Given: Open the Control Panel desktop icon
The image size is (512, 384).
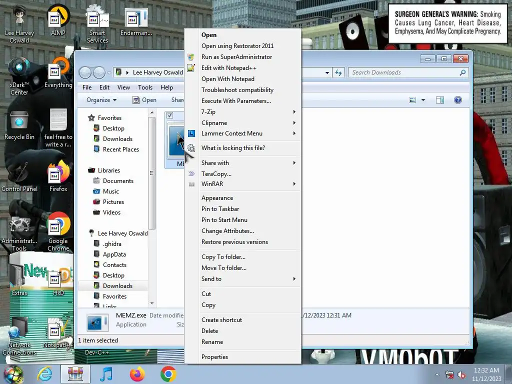Looking at the screenshot, I should (19, 177).
